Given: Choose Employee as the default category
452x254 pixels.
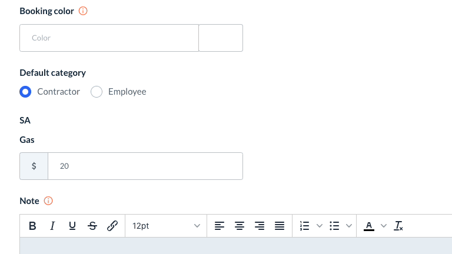Looking at the screenshot, I should [x=97, y=92].
